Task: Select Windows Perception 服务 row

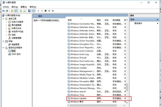Action: (96, 81)
